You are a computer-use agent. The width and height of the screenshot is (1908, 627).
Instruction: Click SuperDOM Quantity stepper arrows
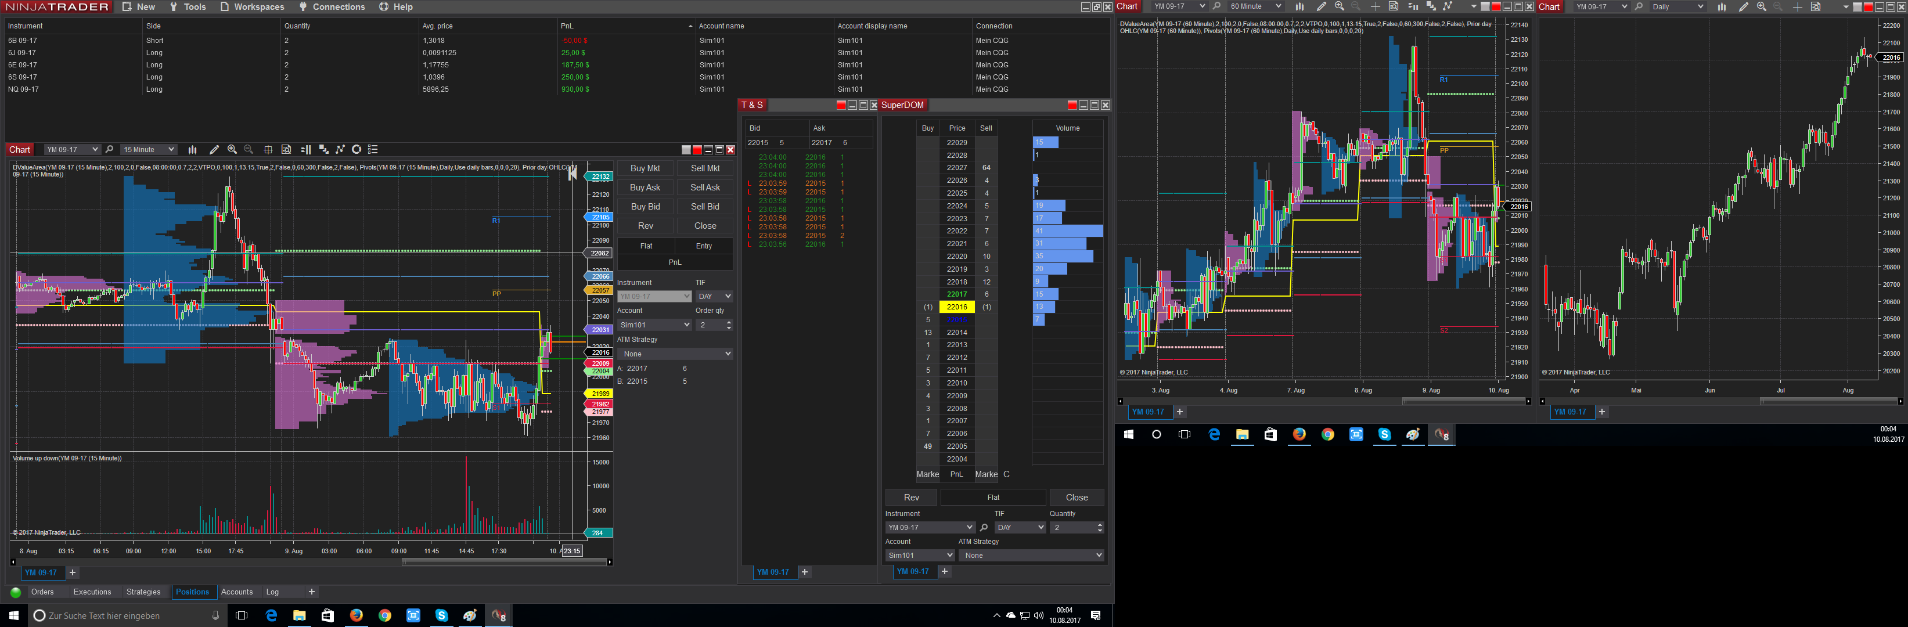point(1100,528)
